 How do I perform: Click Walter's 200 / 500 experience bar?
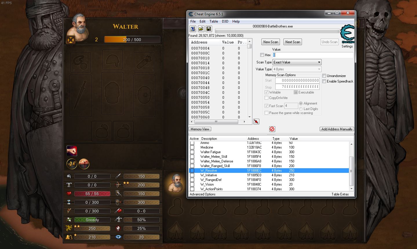pyautogui.click(x=132, y=39)
